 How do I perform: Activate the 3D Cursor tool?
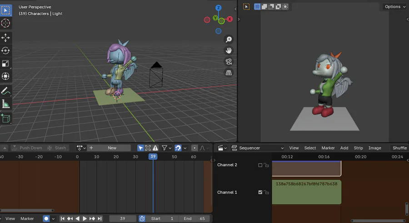5,23
